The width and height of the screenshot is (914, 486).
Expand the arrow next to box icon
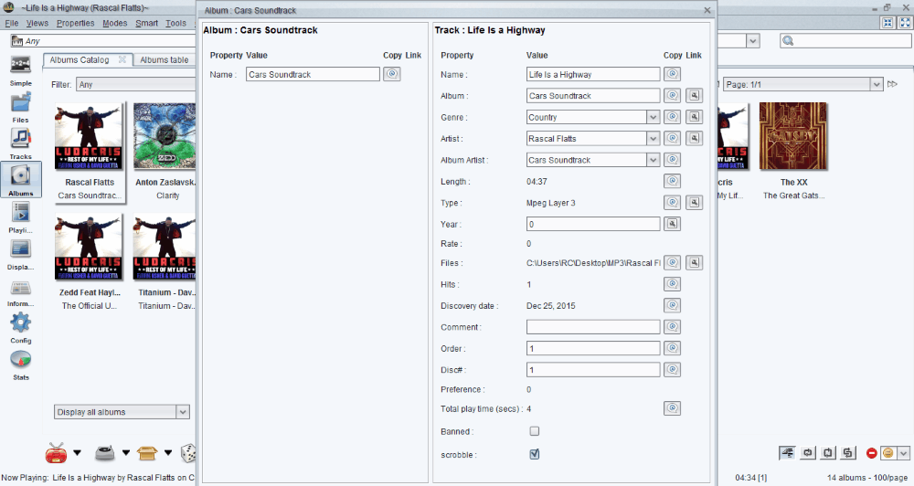pos(168,453)
